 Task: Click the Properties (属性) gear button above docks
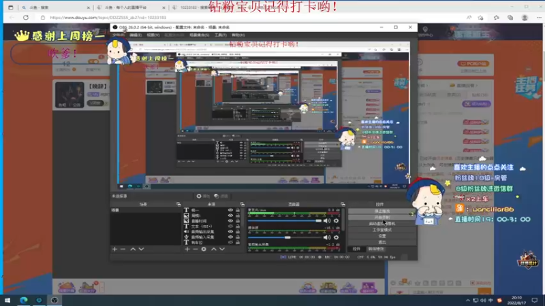(x=203, y=196)
